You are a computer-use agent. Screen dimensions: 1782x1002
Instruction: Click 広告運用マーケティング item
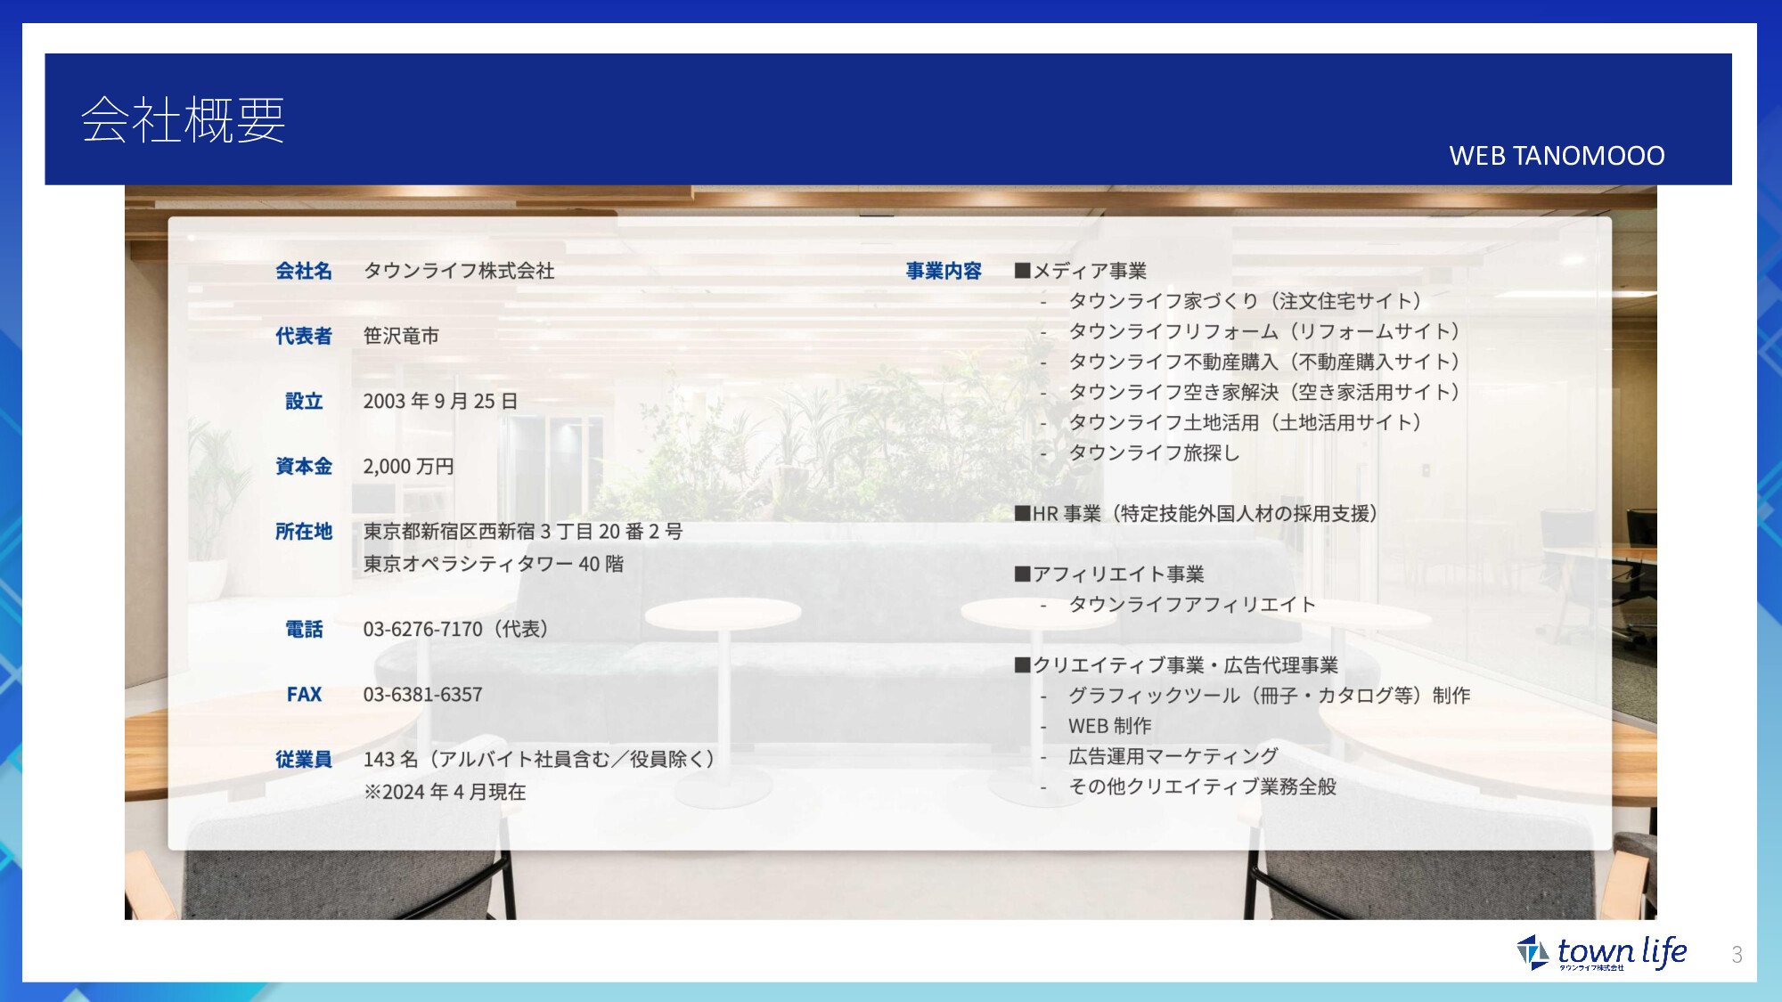click(1173, 756)
